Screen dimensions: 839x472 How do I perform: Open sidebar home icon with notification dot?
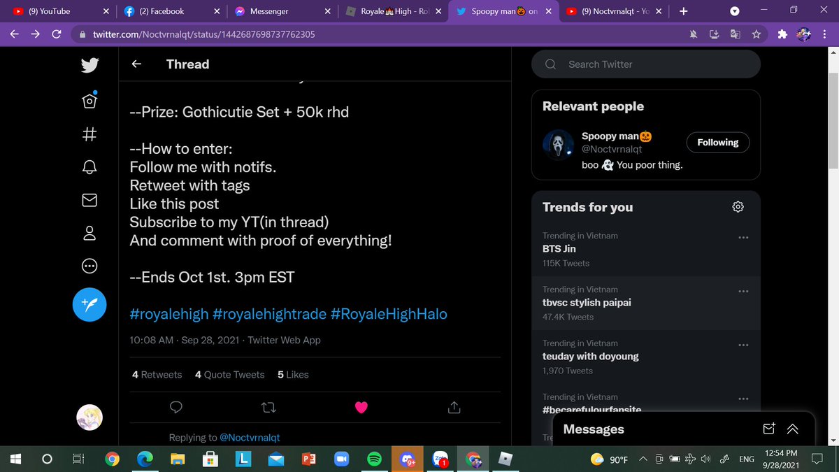89,100
